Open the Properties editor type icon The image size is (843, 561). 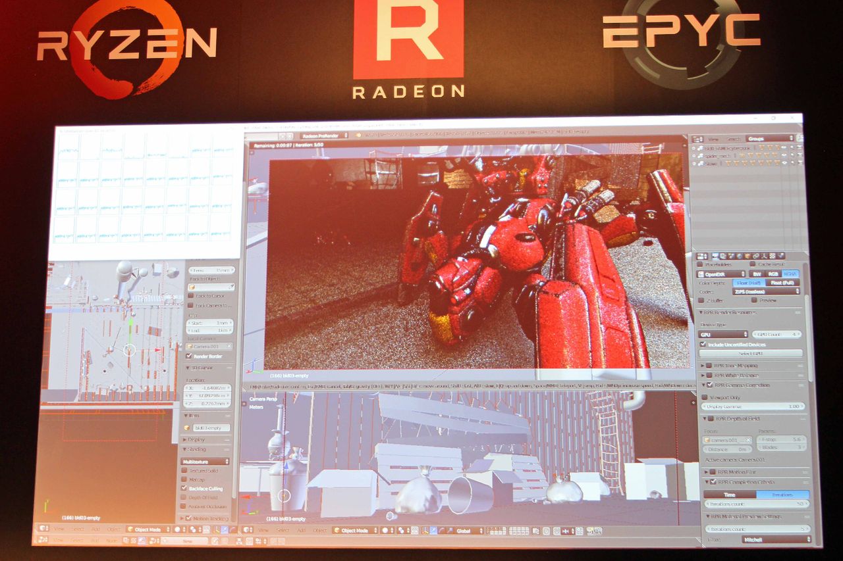pos(701,256)
